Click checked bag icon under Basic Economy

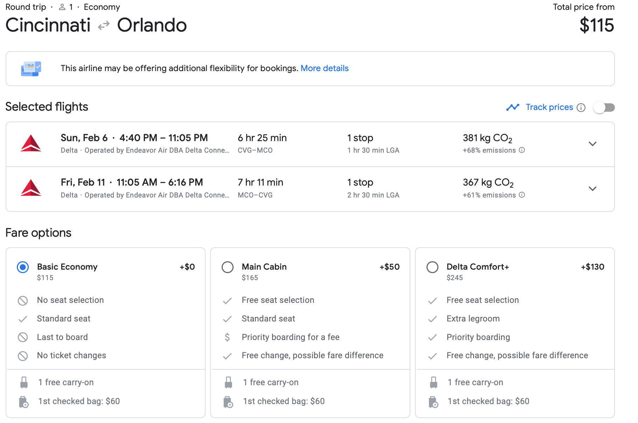pyautogui.click(x=23, y=402)
